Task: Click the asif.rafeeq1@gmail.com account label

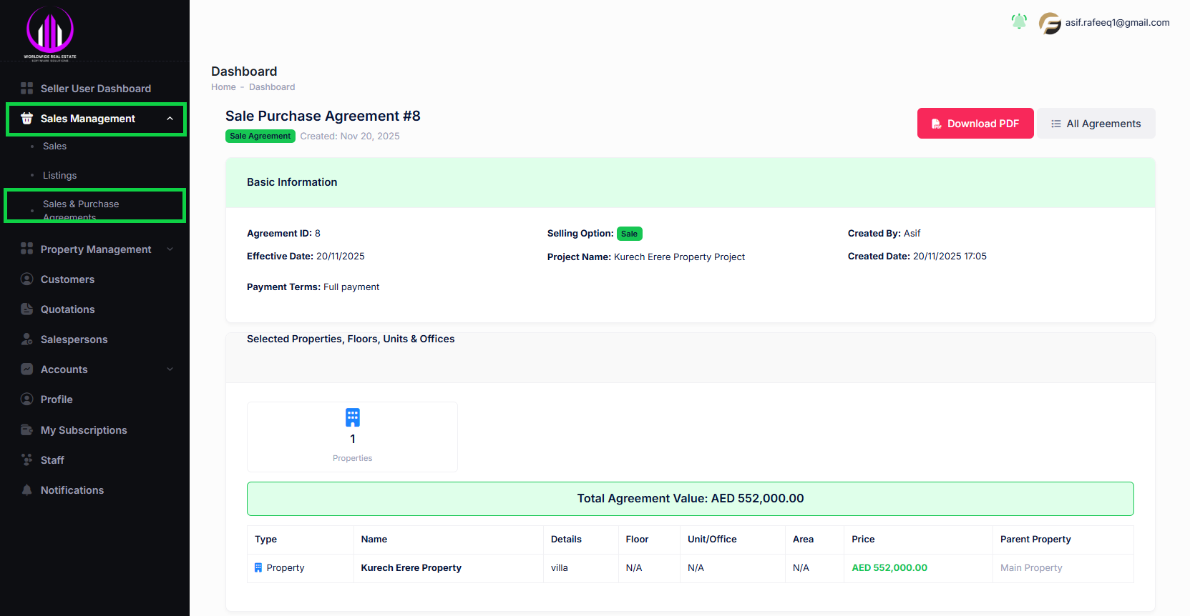Action: pyautogui.click(x=1117, y=22)
